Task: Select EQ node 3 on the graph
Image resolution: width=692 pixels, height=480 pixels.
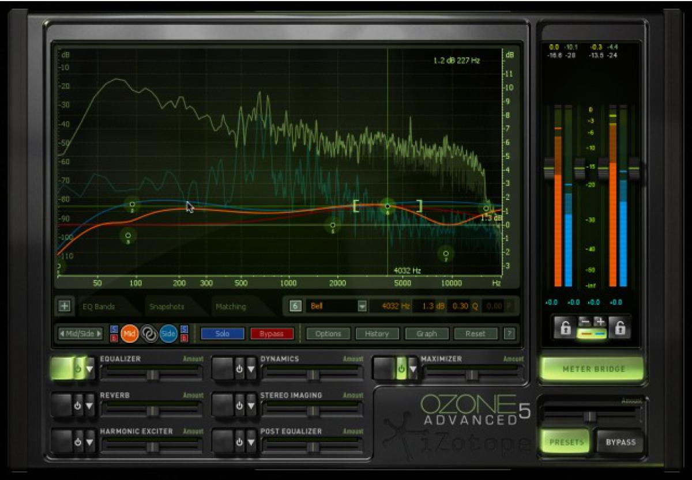Action: [x=128, y=236]
